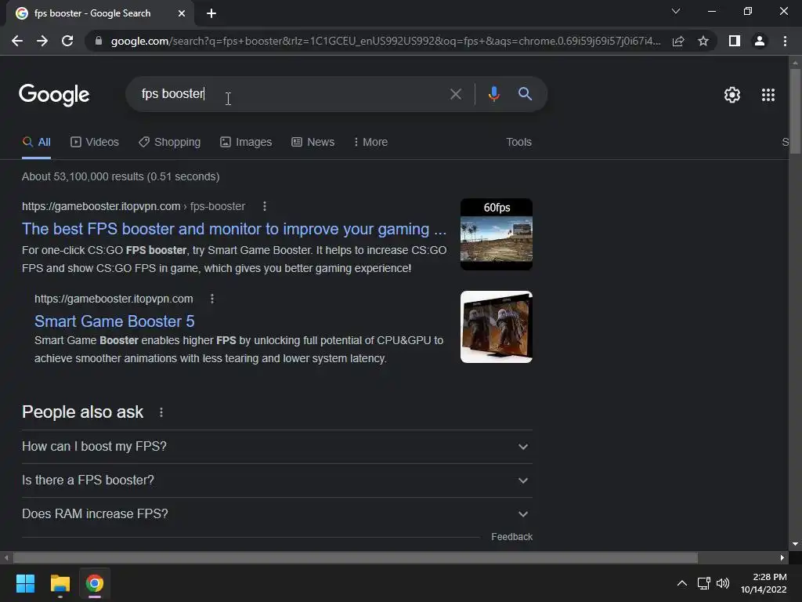Open File Explorer from taskbar
This screenshot has width=802, height=602.
tap(60, 583)
